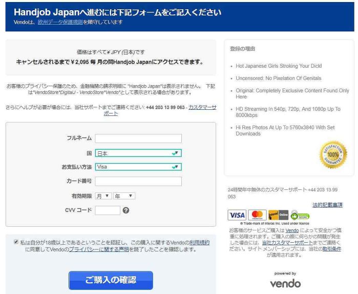Open the Vendo link in sidebar text

coord(292,230)
